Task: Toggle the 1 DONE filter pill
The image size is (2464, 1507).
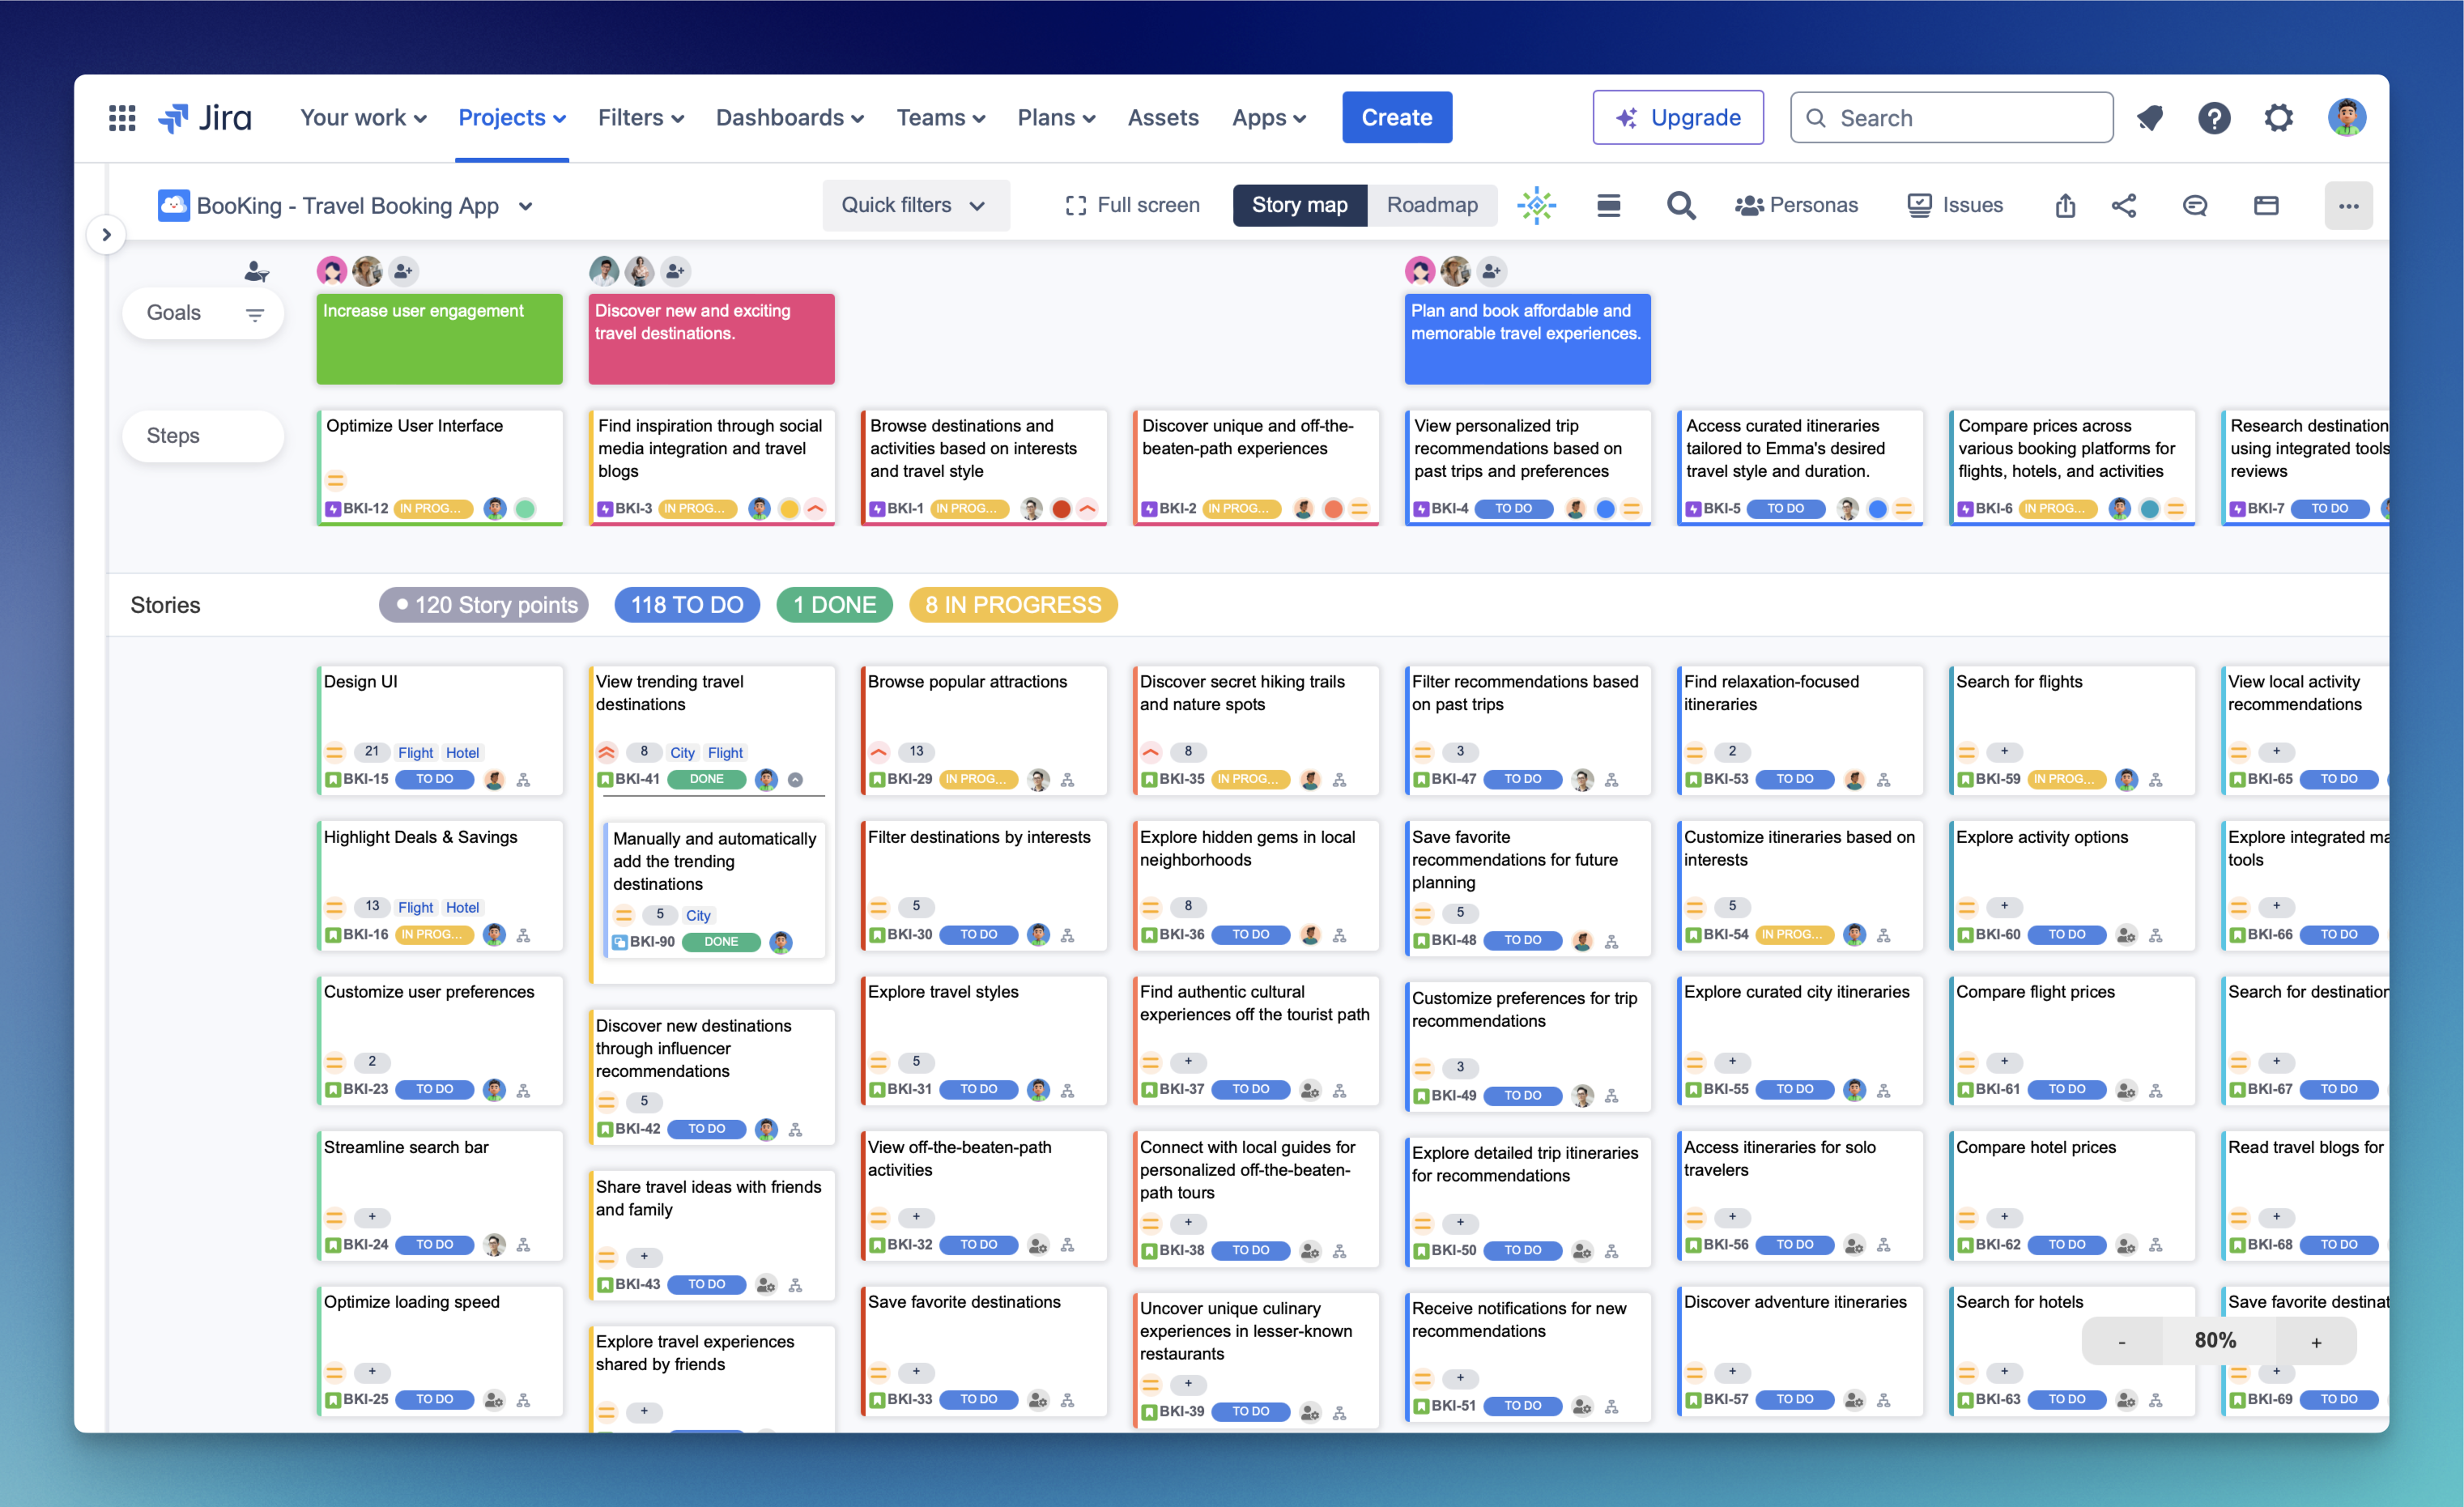Action: click(x=834, y=604)
